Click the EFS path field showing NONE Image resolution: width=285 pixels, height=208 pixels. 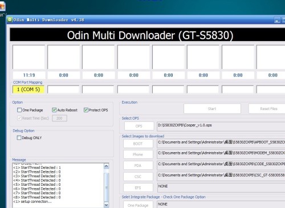pos(221,187)
